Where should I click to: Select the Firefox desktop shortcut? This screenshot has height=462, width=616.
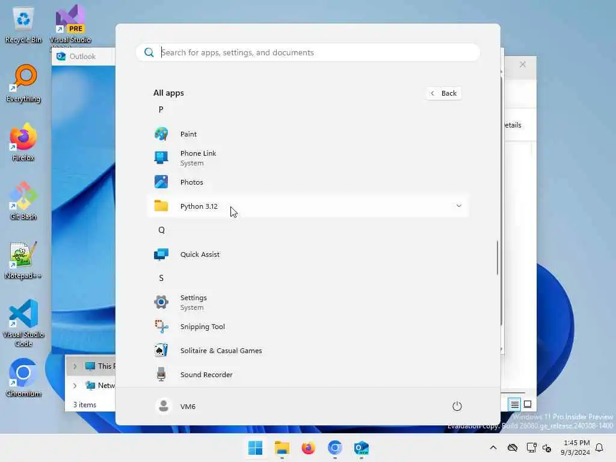(23, 142)
